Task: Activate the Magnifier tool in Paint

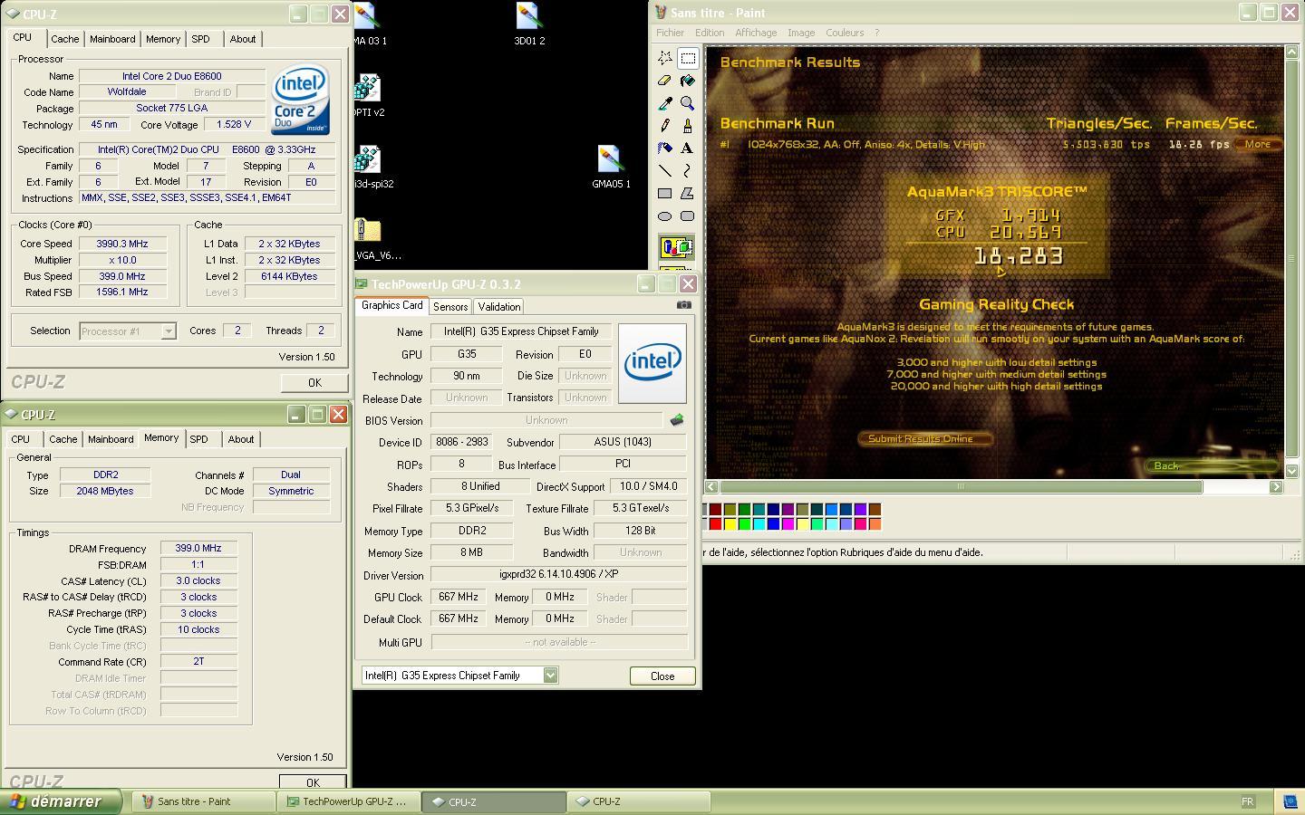Action: click(688, 103)
